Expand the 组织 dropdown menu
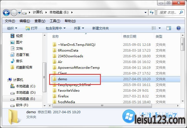The width and height of the screenshot is (187, 128). tap(12, 28)
